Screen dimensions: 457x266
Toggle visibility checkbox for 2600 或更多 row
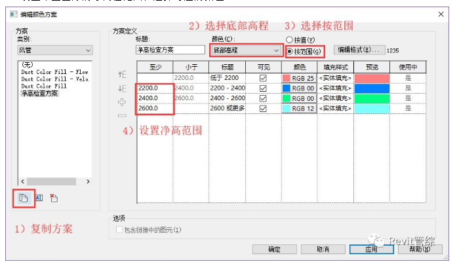tap(263, 108)
